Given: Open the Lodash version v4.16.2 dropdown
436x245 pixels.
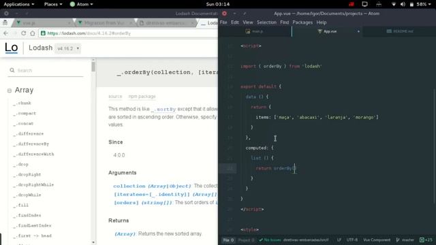Looking at the screenshot, I should click(x=68, y=48).
